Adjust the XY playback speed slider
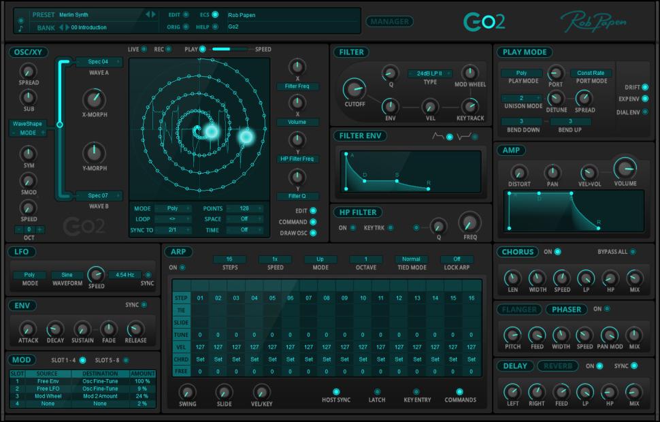 [230, 49]
